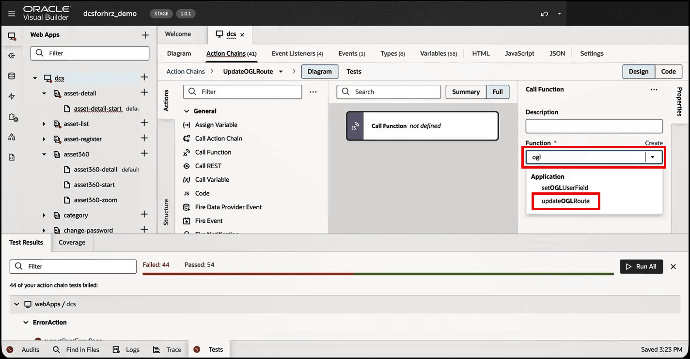Open the Actions palette three-dot menu

click(x=313, y=92)
